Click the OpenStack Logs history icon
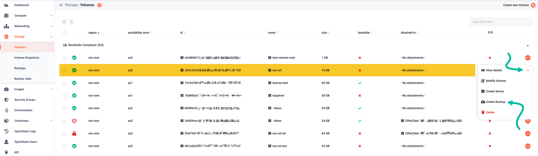 tap(6, 131)
